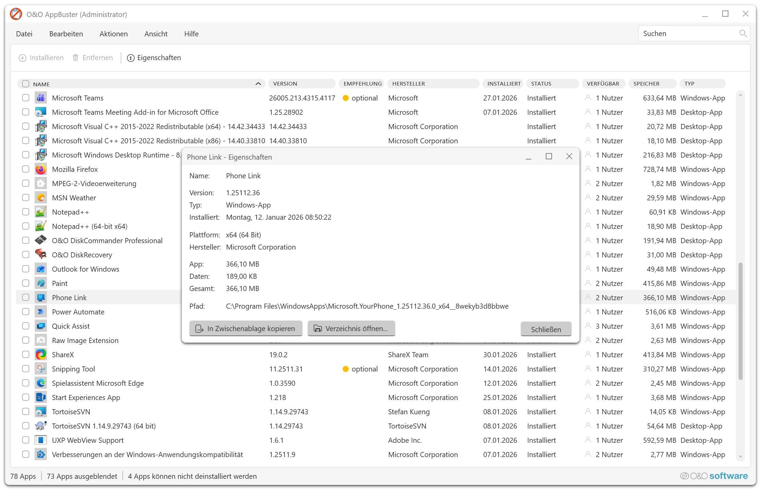Tick the checkbox for Notepad++
The height and width of the screenshot is (490, 761).
pos(26,212)
